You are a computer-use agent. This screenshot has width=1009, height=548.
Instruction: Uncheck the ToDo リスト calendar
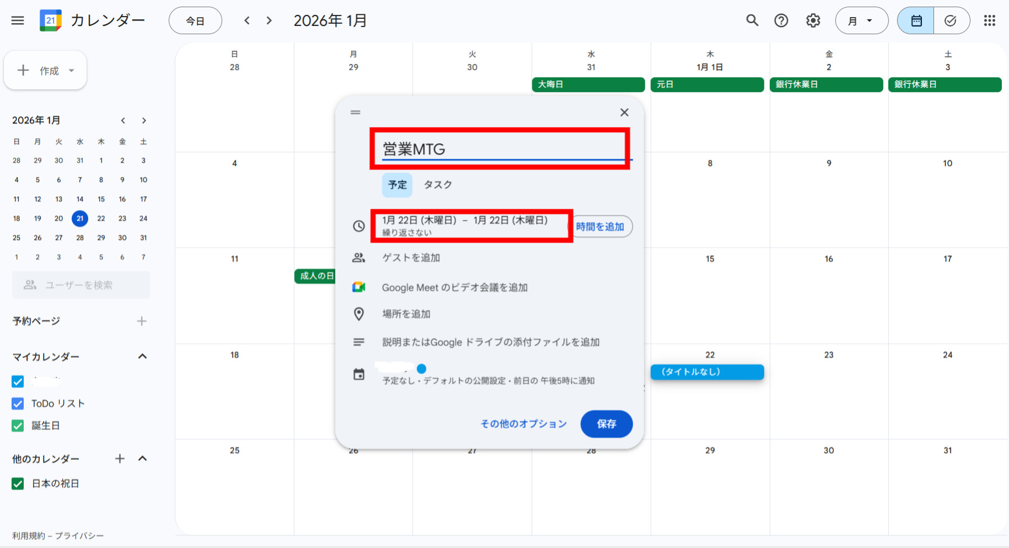click(x=17, y=403)
